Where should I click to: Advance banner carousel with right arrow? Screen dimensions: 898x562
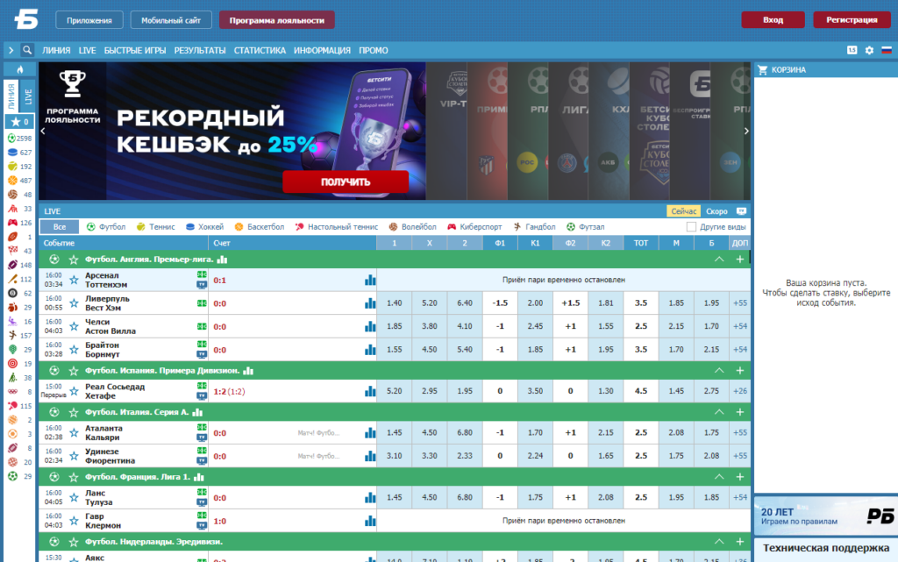point(746,131)
